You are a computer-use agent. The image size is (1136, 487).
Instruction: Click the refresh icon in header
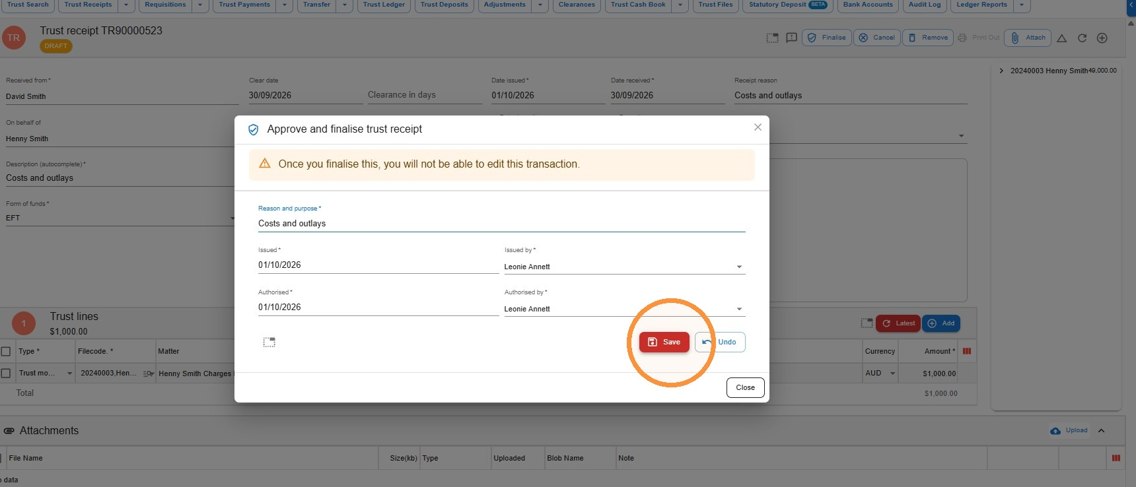point(1082,38)
